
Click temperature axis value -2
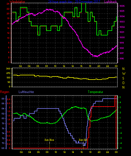[120, 133]
